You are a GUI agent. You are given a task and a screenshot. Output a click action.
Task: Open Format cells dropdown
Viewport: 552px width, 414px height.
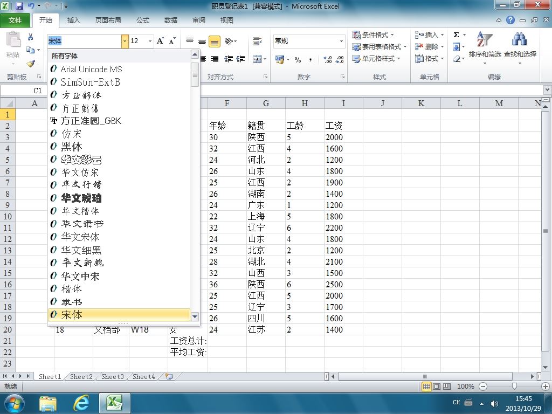[430, 58]
